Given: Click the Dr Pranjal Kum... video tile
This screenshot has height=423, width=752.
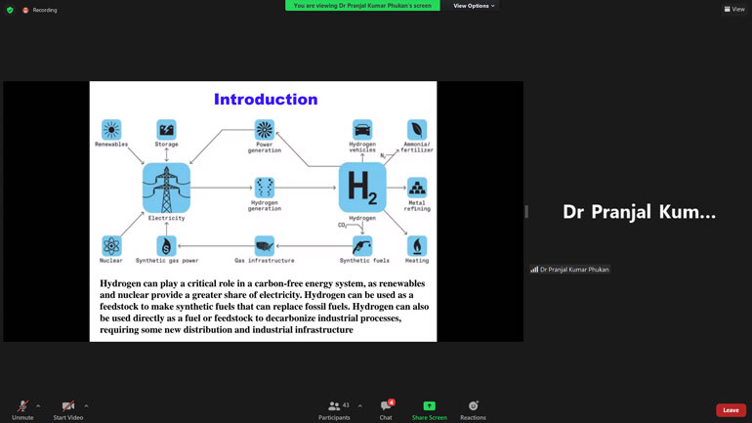Looking at the screenshot, I should coord(639,212).
